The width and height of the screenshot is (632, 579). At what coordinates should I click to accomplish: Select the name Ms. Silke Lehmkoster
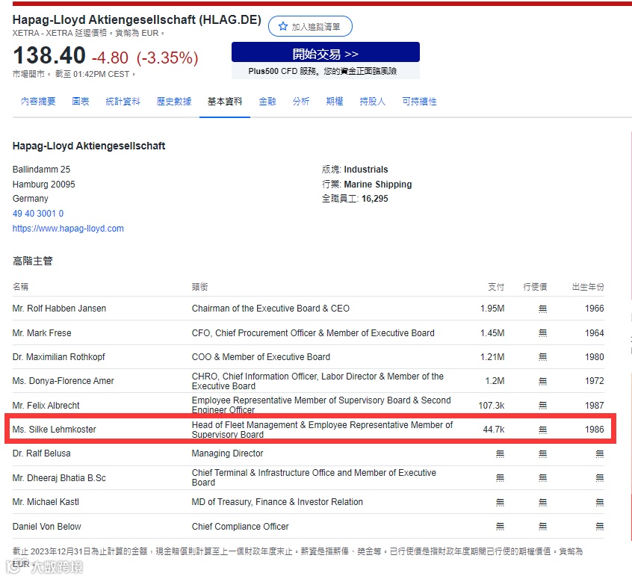pos(55,430)
